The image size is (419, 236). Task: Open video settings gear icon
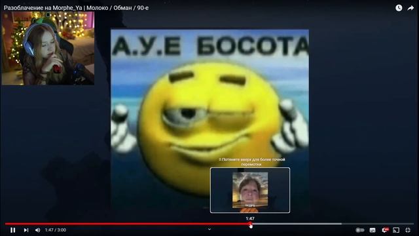point(385,230)
